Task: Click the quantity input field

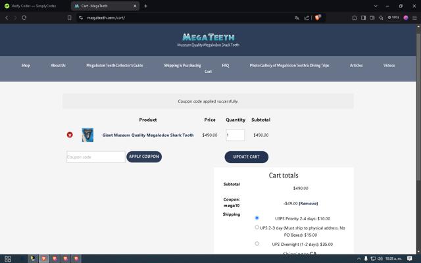Action: (235, 135)
